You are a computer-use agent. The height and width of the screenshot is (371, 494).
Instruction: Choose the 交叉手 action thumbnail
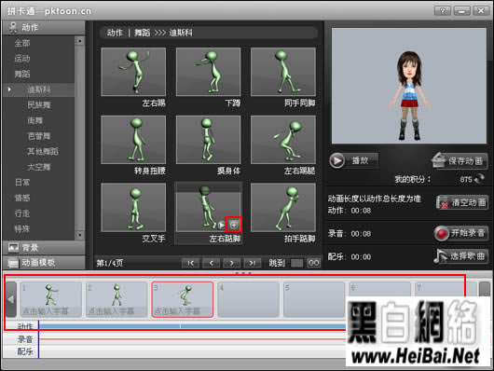133,208
